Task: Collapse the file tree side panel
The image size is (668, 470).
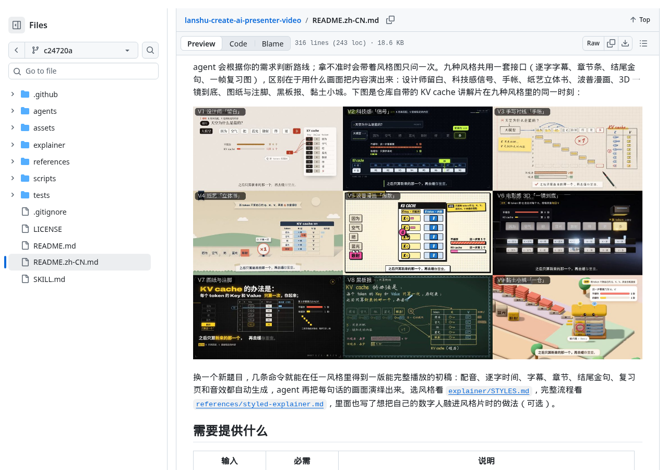Action: (x=17, y=25)
